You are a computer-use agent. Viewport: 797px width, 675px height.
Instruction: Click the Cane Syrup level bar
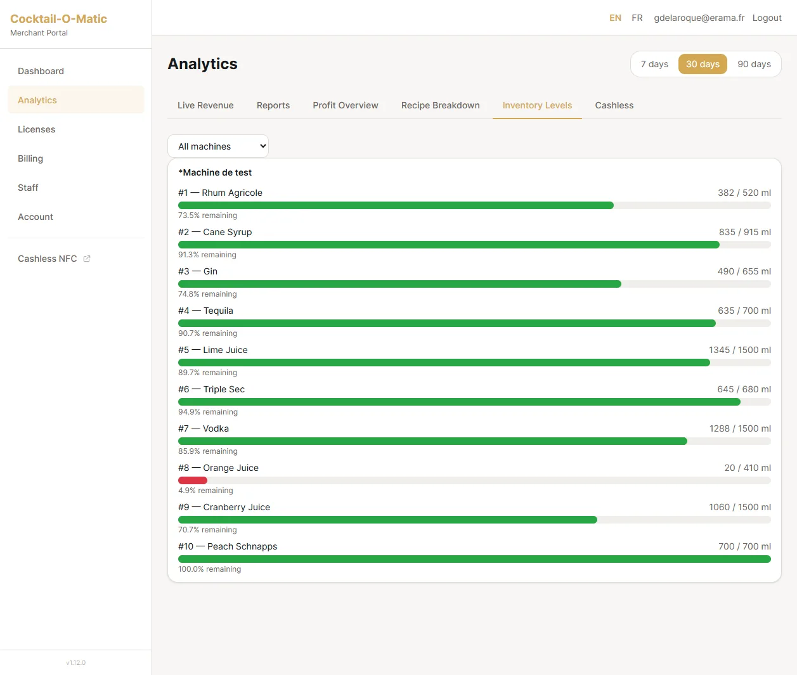pos(474,245)
